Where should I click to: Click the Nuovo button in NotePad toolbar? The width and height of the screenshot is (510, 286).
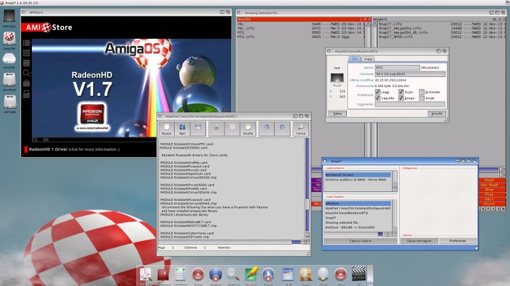[x=166, y=129]
